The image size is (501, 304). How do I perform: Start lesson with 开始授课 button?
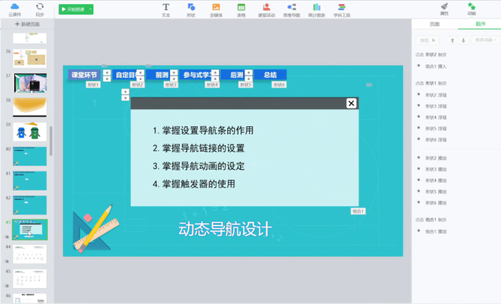click(x=73, y=9)
